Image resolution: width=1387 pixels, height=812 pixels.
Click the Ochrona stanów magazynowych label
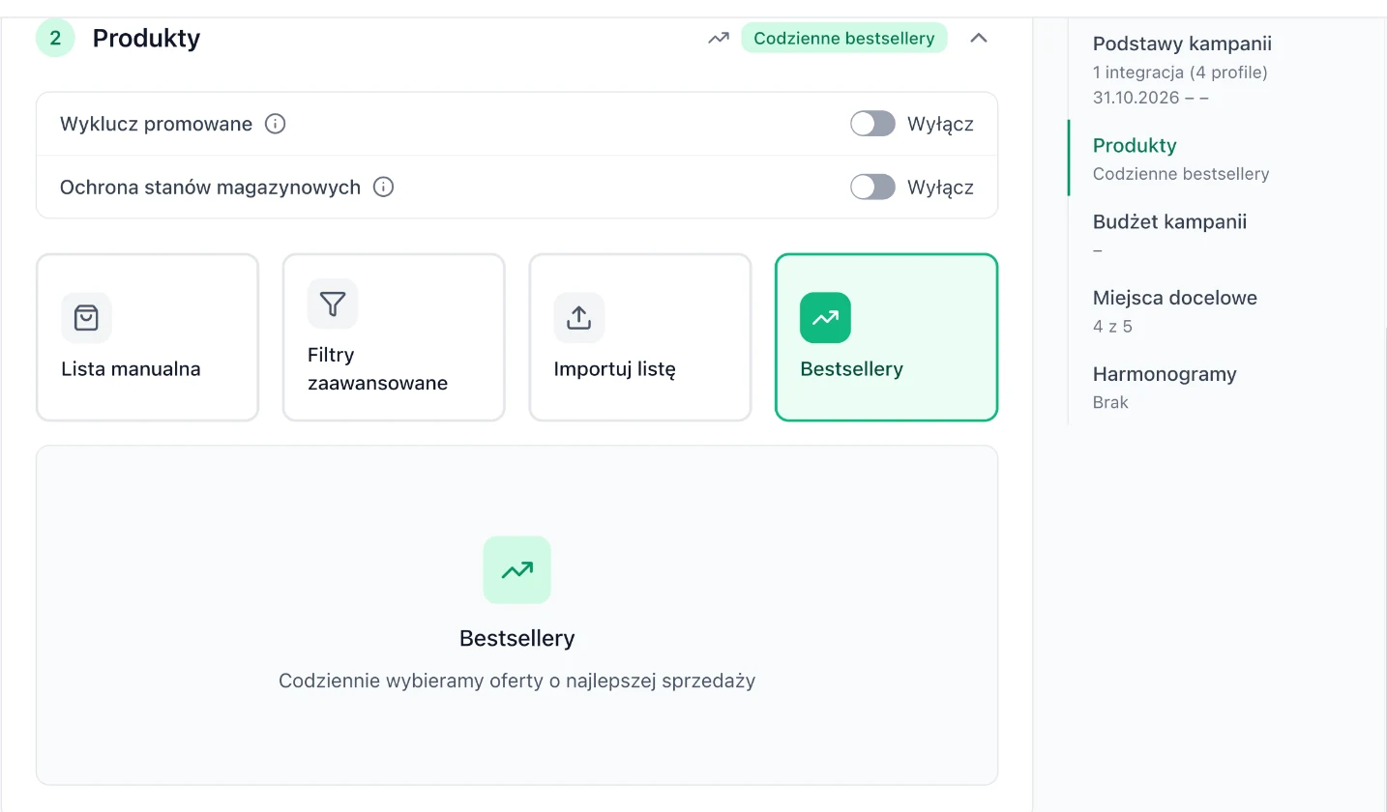(x=210, y=187)
